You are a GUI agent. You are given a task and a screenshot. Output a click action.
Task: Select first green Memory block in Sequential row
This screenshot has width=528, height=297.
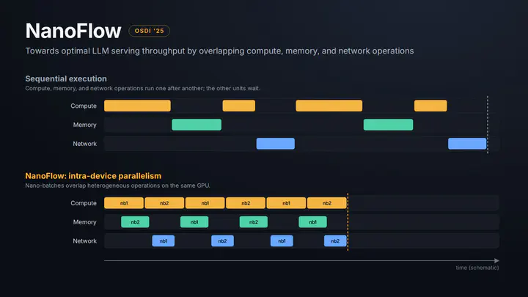(x=197, y=125)
